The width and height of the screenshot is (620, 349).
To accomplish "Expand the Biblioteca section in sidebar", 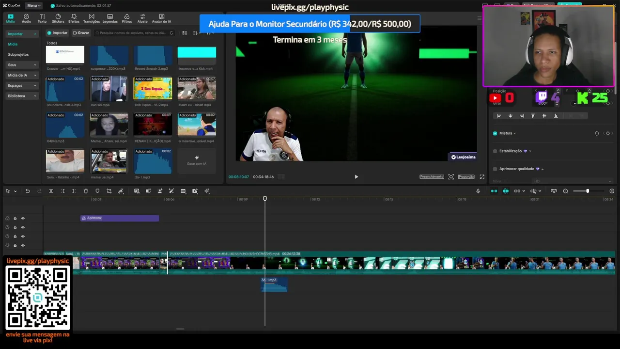I will click(35, 96).
